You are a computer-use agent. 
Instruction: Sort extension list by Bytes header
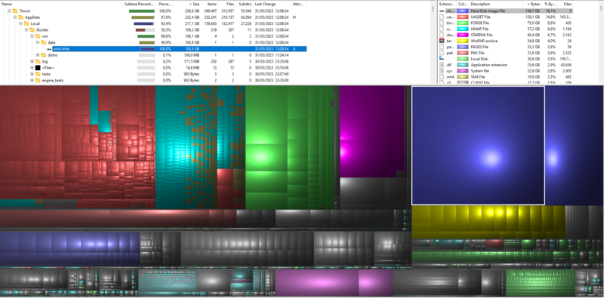click(532, 4)
